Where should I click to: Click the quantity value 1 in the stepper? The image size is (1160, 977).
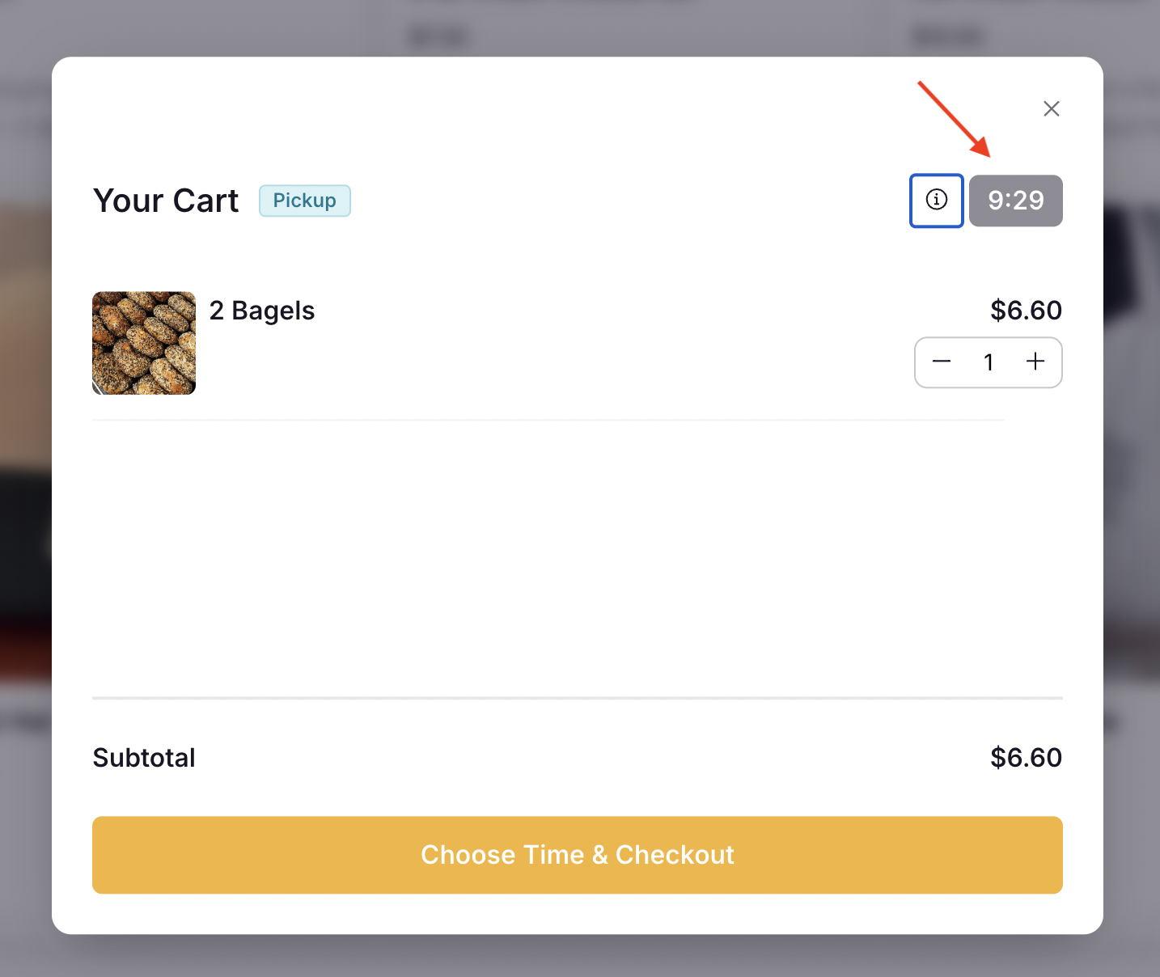tap(989, 362)
